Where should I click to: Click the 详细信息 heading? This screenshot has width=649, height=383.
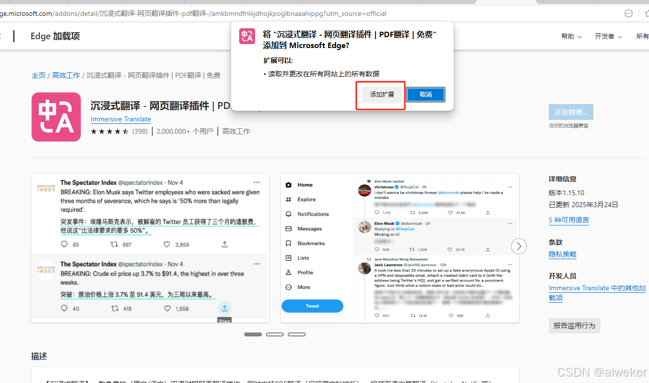point(563,179)
